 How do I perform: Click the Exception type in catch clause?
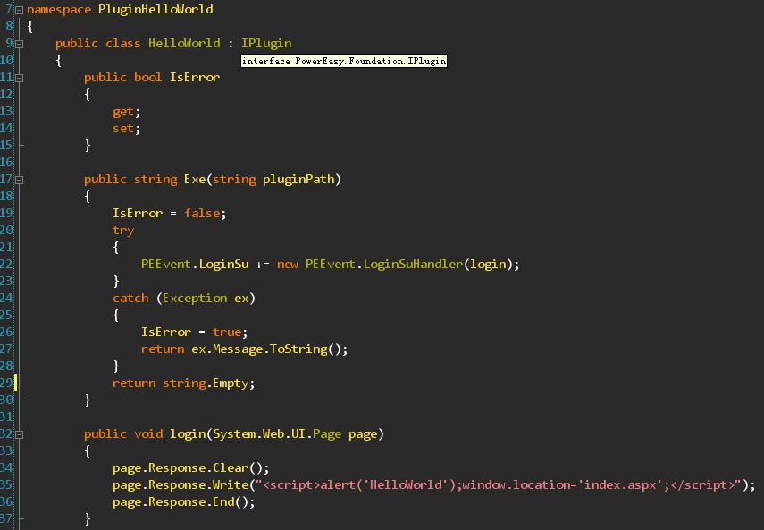(x=194, y=298)
